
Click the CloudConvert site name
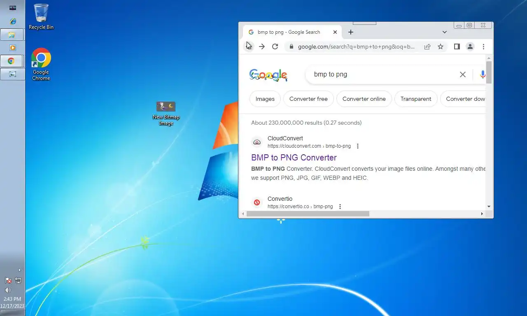285,138
